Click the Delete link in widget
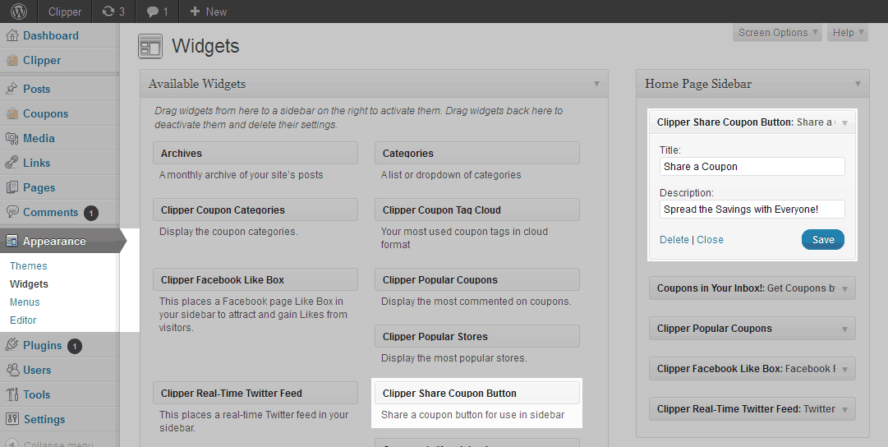Viewport: 888px width, 447px height. (x=674, y=240)
